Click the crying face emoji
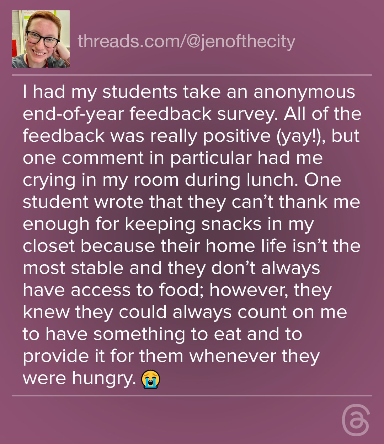This screenshot has width=384, height=444. click(x=151, y=379)
